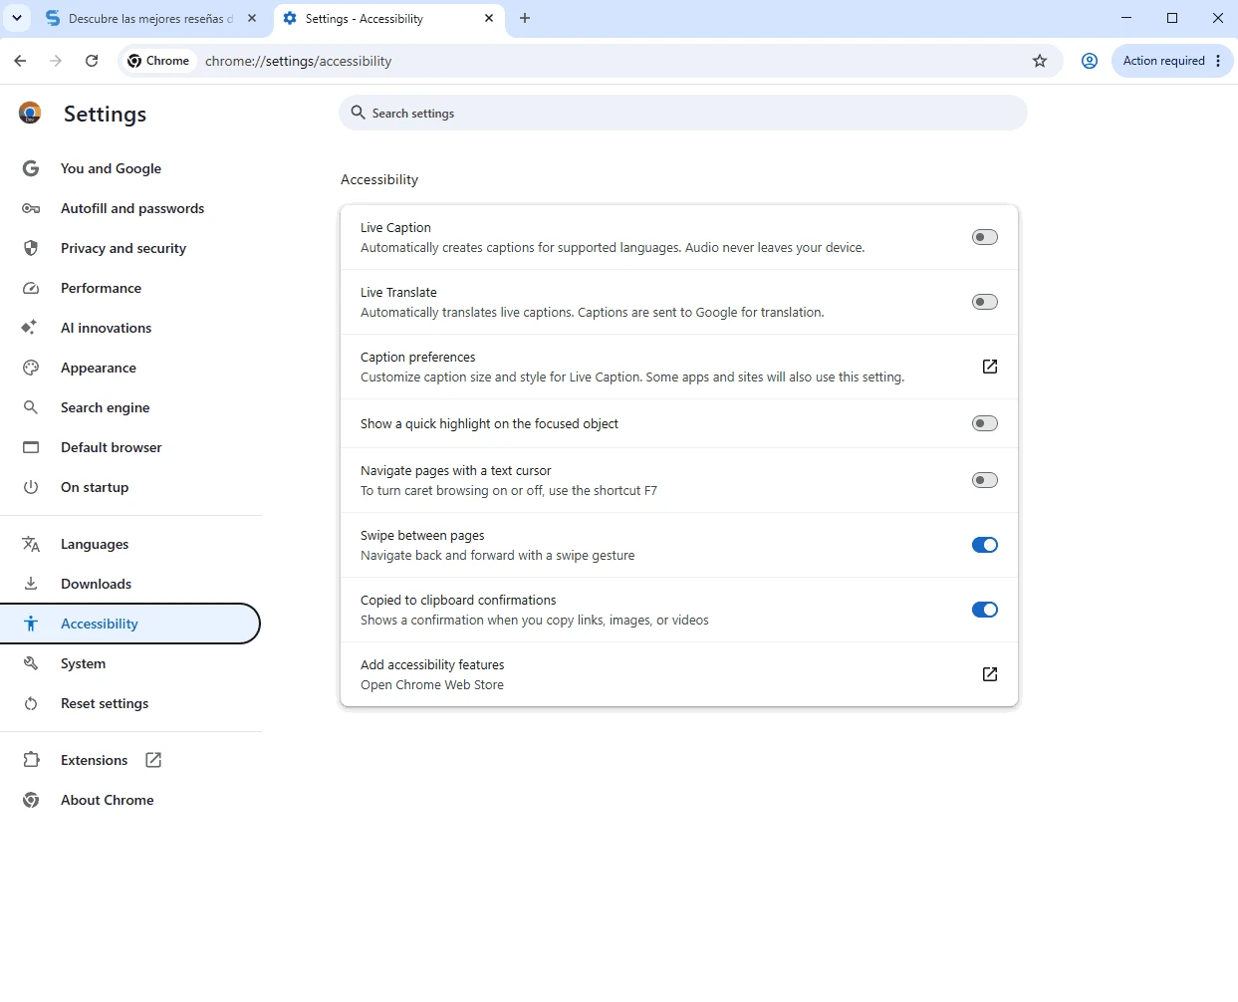
Task: Click the Settings page logo
Action: point(30,113)
